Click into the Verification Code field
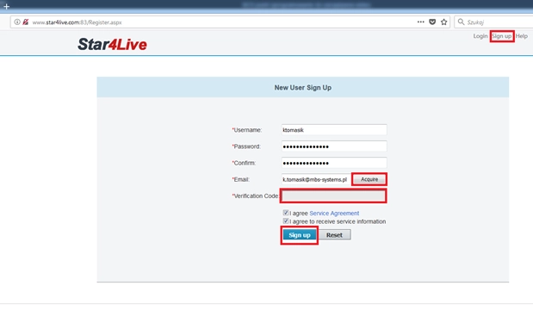This screenshot has width=533, height=311. (x=333, y=196)
